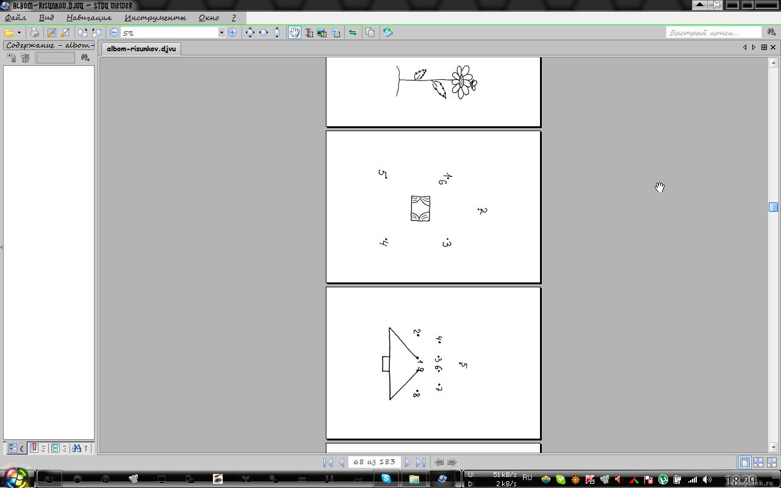This screenshot has width=781, height=488.
Task: Click the Fit to width icon
Action: click(264, 33)
